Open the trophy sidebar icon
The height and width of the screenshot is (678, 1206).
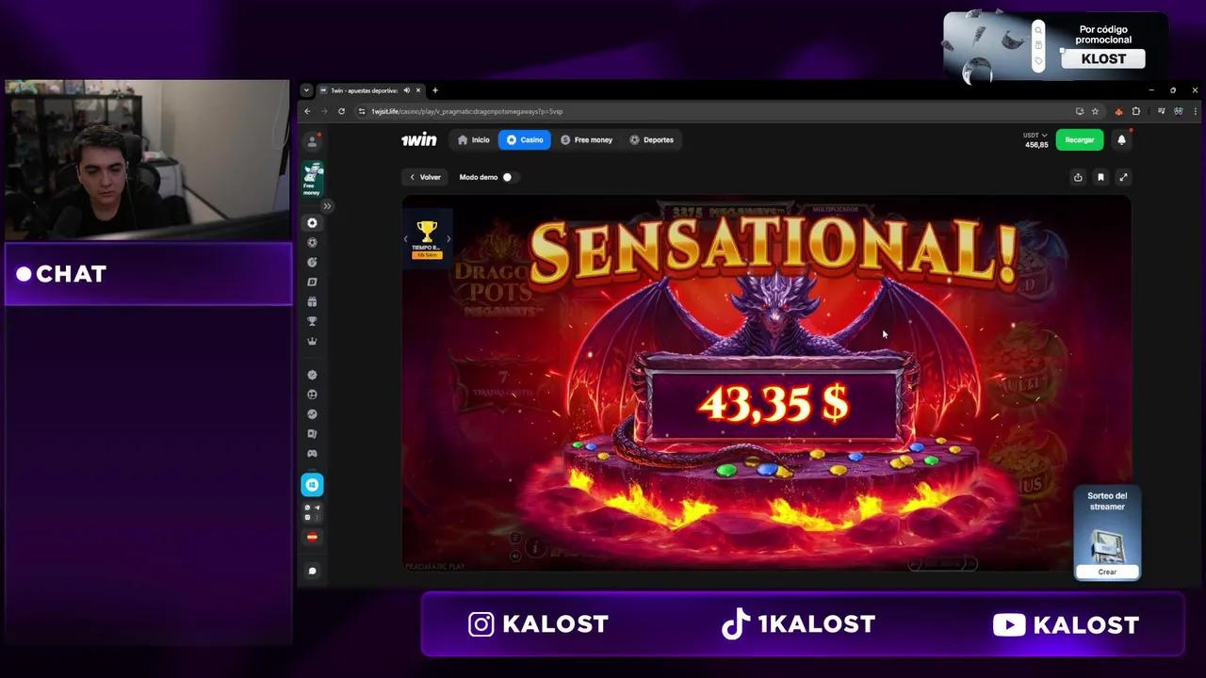coord(312,321)
